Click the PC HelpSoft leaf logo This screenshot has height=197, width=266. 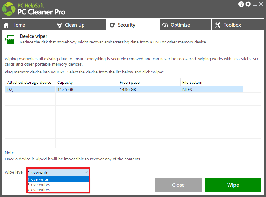pos(9,9)
